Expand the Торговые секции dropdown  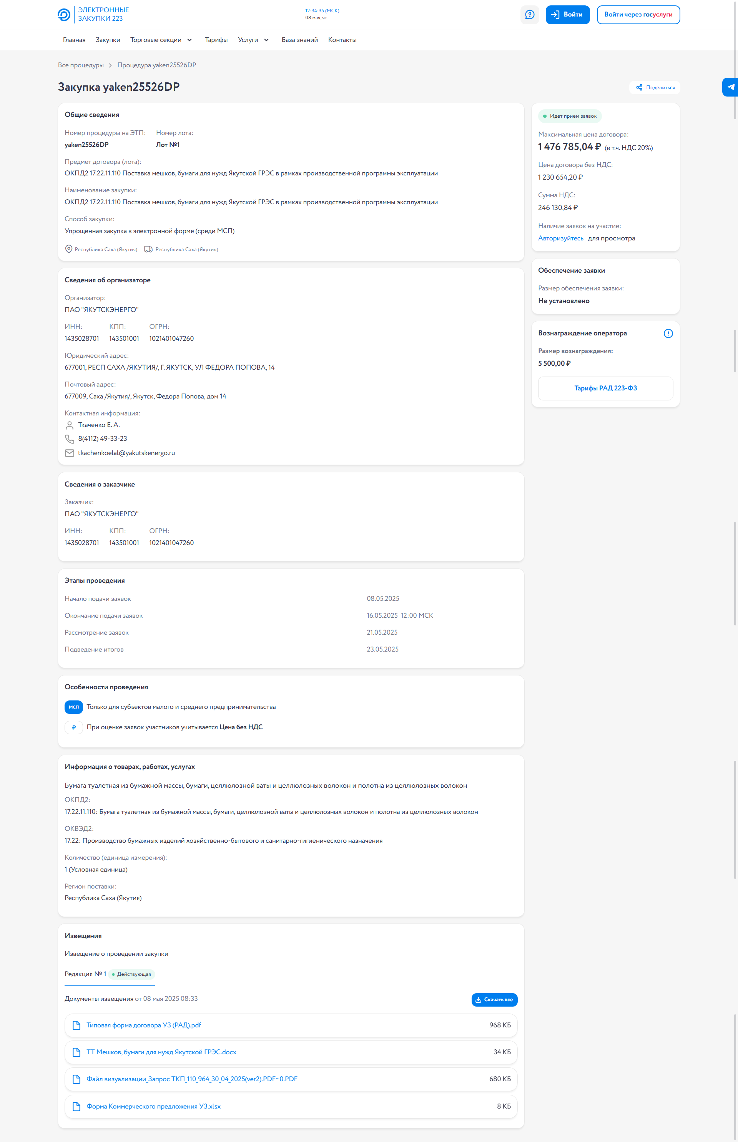coord(161,40)
